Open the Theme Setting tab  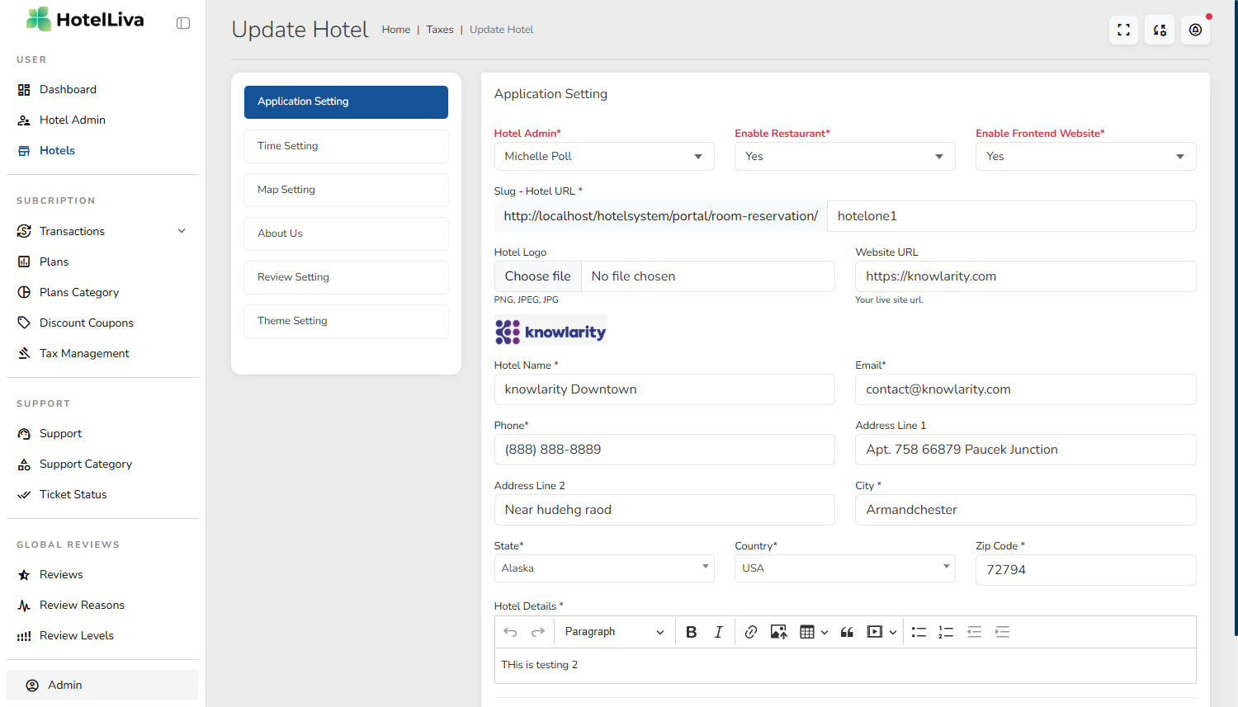point(346,321)
